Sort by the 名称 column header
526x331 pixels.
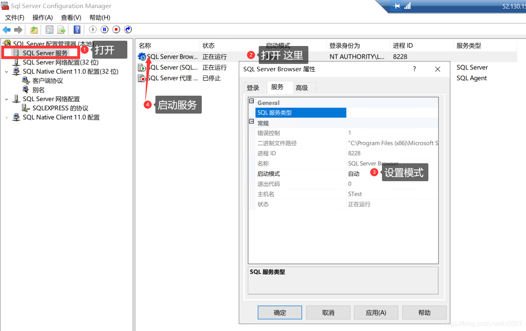pos(167,46)
